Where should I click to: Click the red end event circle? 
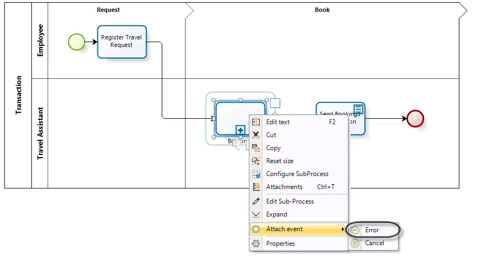pos(416,118)
